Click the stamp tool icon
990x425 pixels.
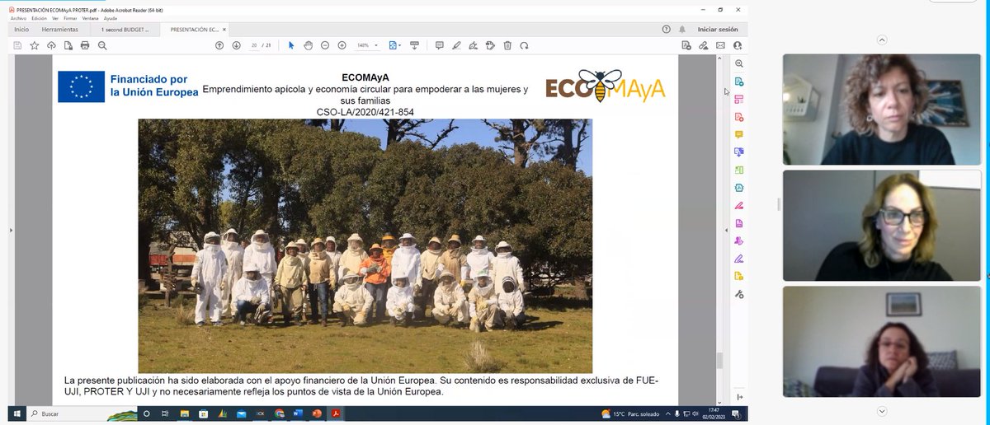490,45
